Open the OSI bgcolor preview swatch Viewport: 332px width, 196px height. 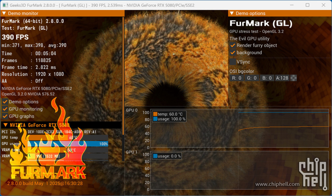pos(294,78)
